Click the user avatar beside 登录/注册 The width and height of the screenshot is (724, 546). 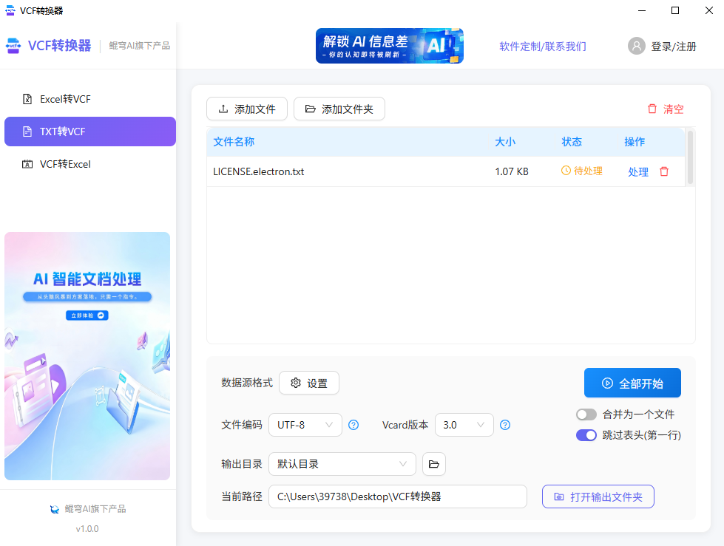(x=636, y=45)
